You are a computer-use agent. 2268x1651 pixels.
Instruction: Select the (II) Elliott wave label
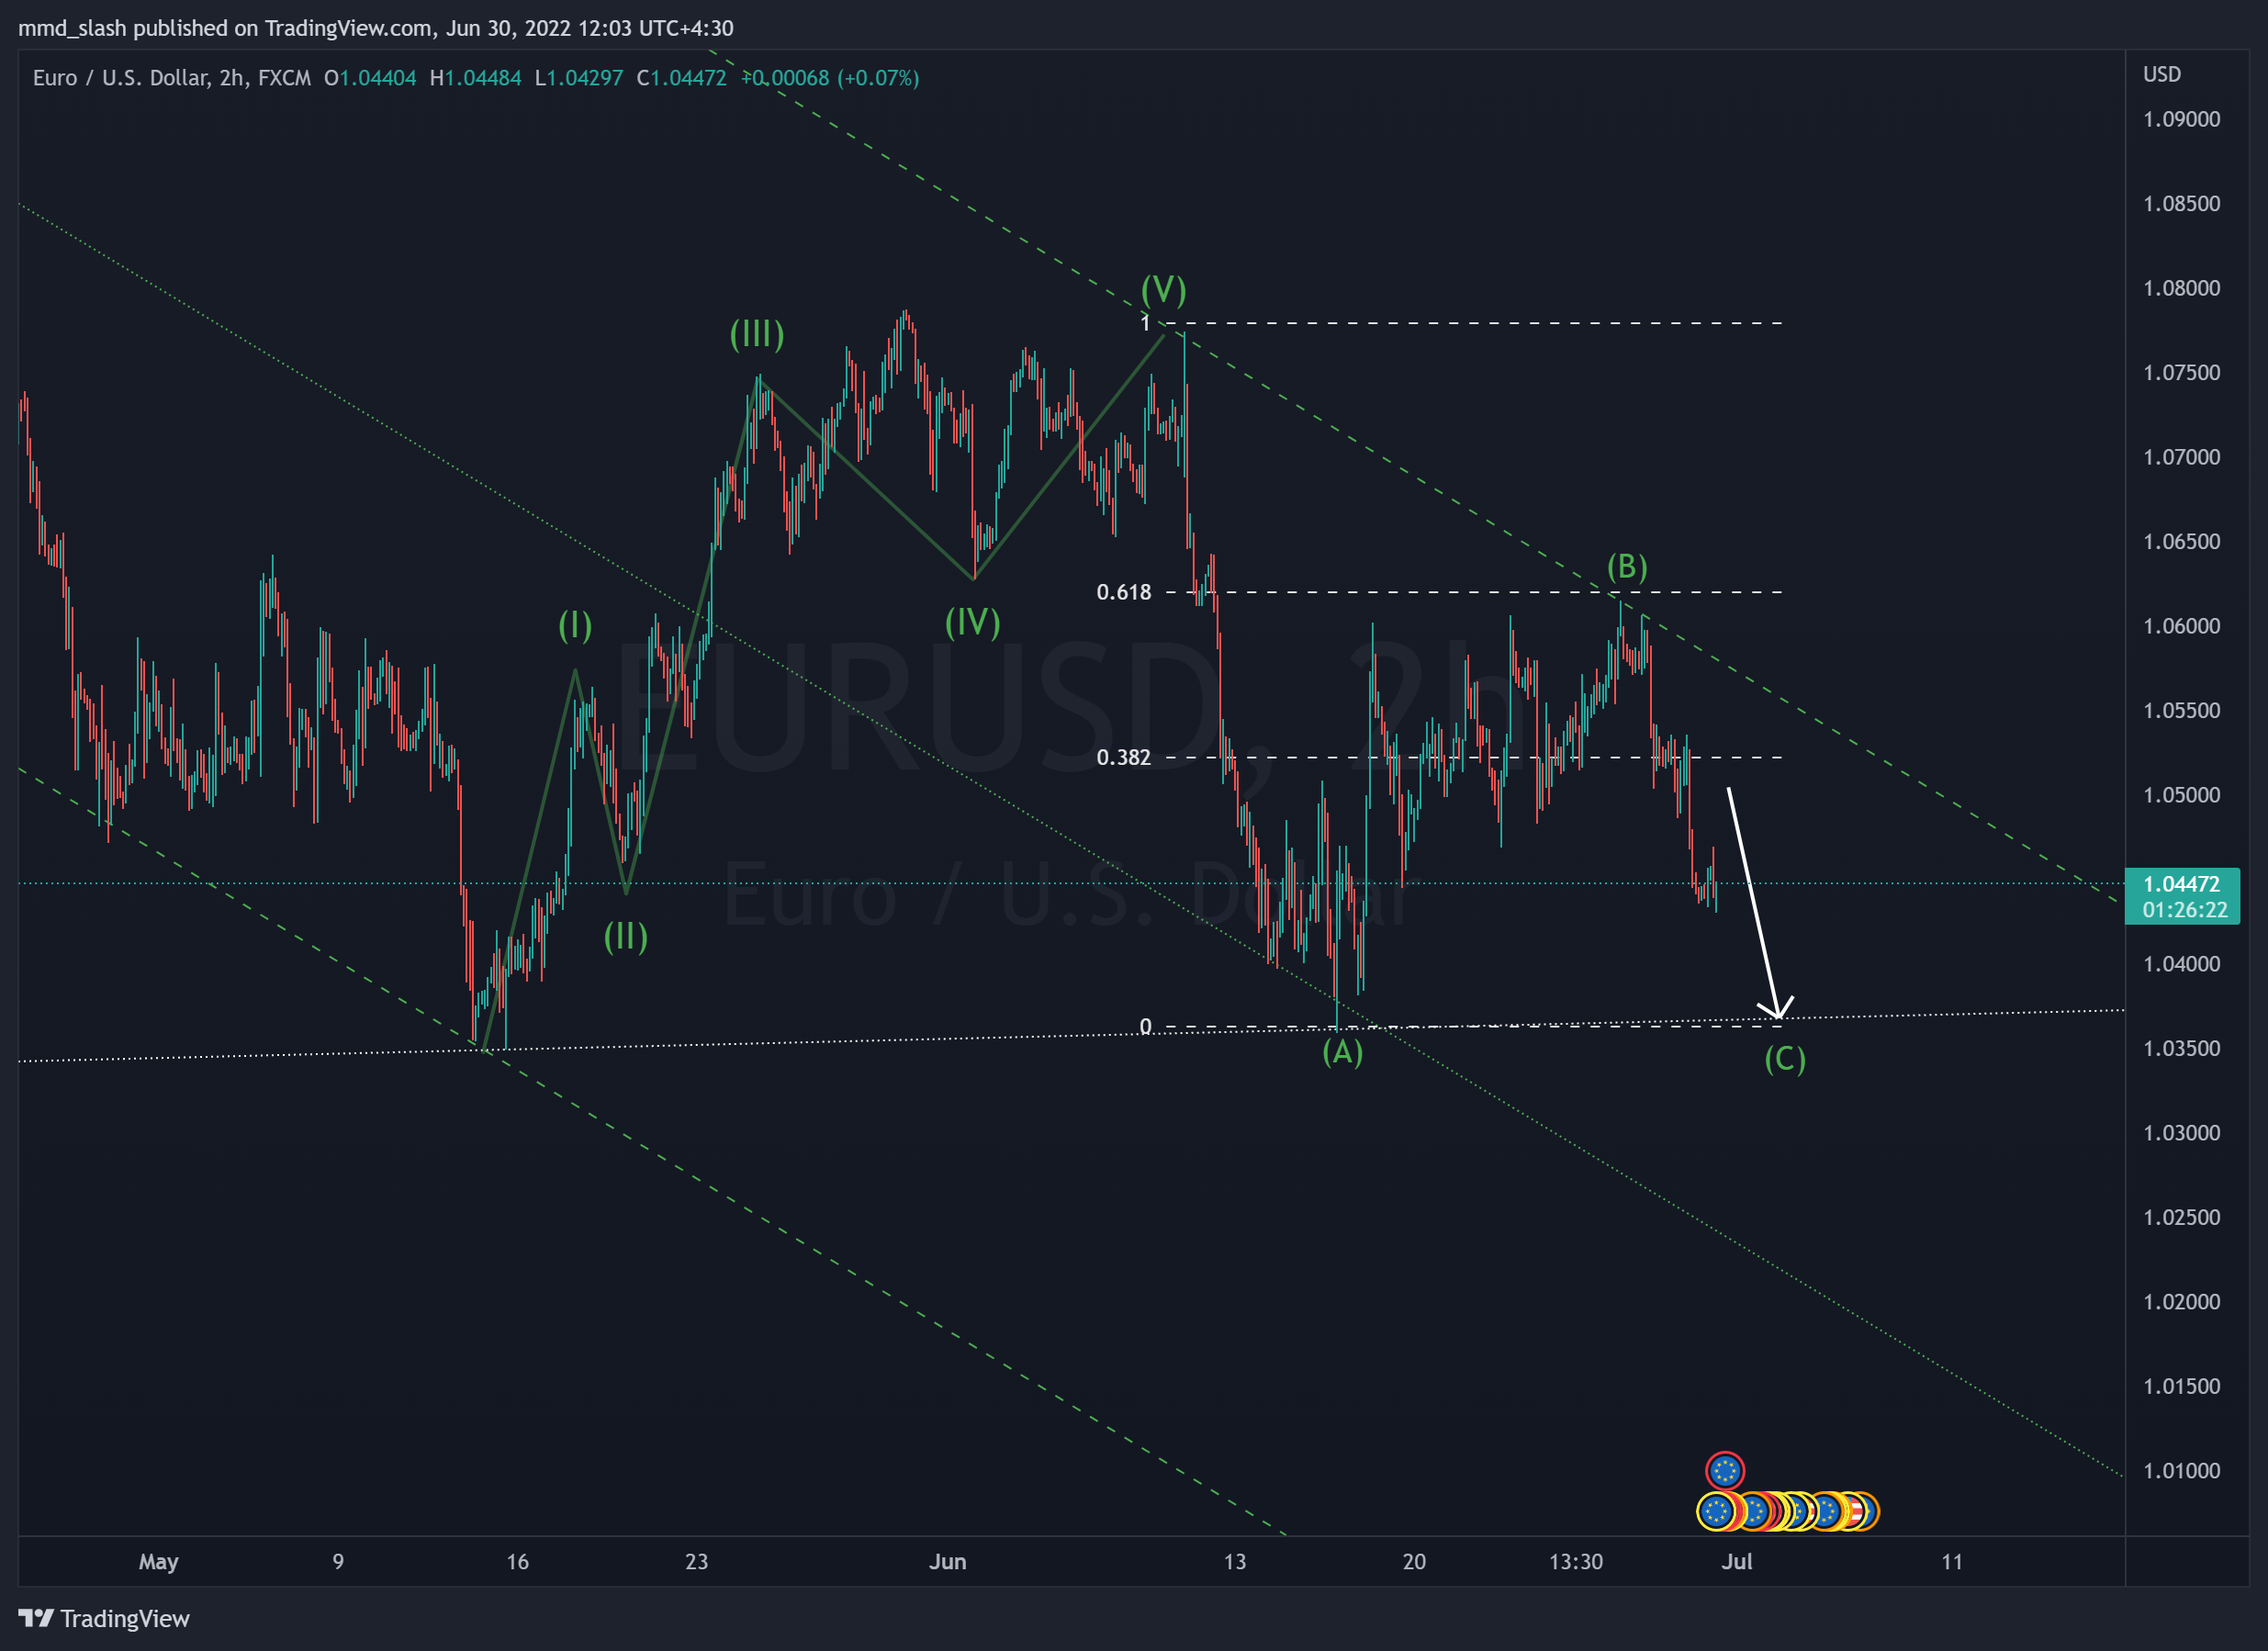point(626,937)
